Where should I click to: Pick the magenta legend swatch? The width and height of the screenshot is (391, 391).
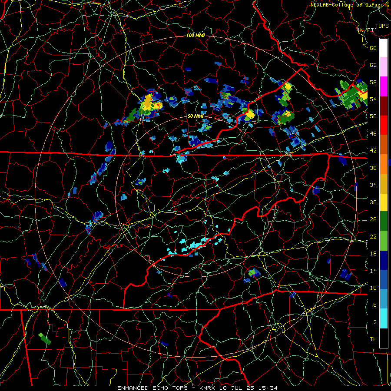click(384, 86)
